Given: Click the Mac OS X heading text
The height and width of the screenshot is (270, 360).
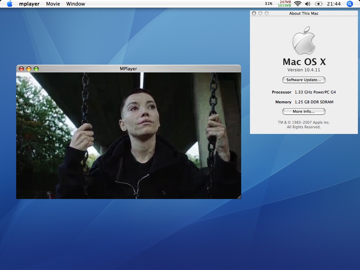Looking at the screenshot, I should click(x=304, y=62).
